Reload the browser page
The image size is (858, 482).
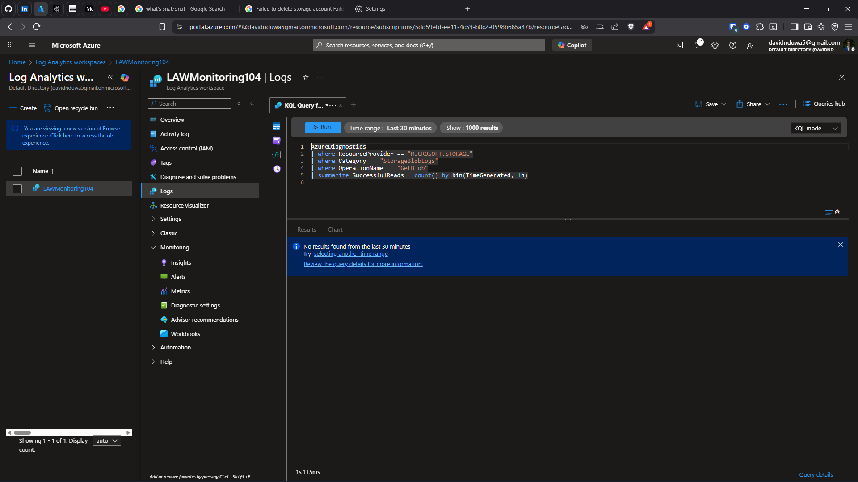[37, 27]
